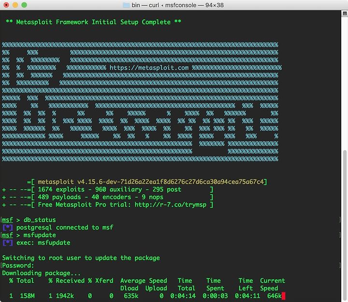The height and width of the screenshot is (302, 348).
Task: Click the 'Downloading package...' line
Action: (41, 273)
